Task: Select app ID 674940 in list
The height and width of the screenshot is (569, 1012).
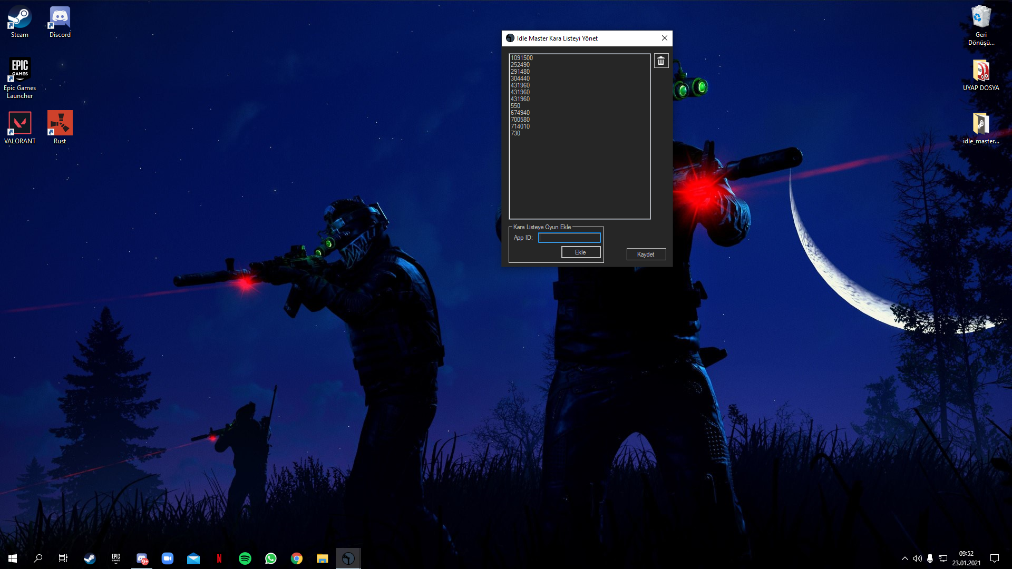Action: 520,113
